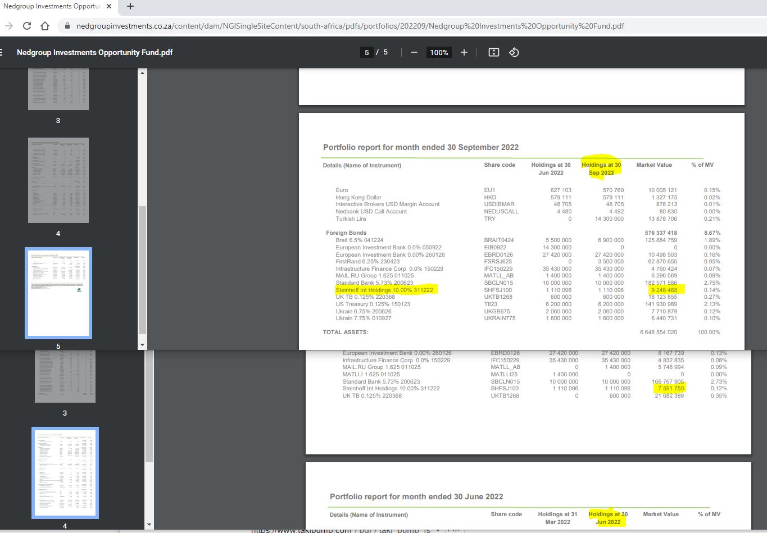Fit the PDF to page
Screen dimensions: 767x533
[494, 52]
